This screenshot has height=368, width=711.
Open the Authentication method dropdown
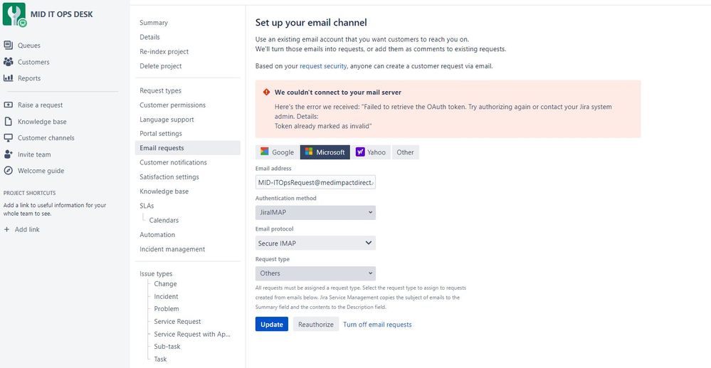pos(315,213)
